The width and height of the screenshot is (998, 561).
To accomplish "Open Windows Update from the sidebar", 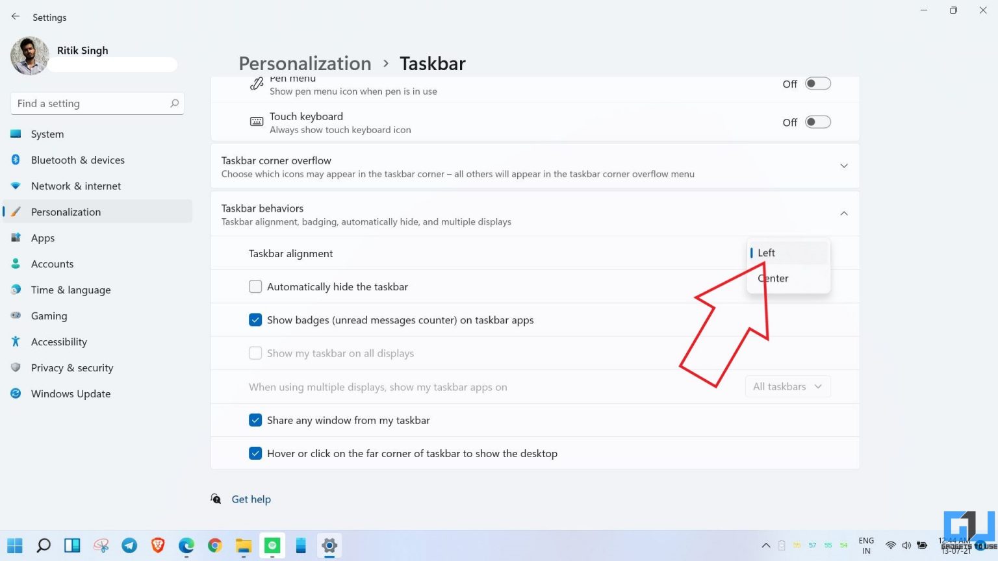I will pyautogui.click(x=70, y=393).
